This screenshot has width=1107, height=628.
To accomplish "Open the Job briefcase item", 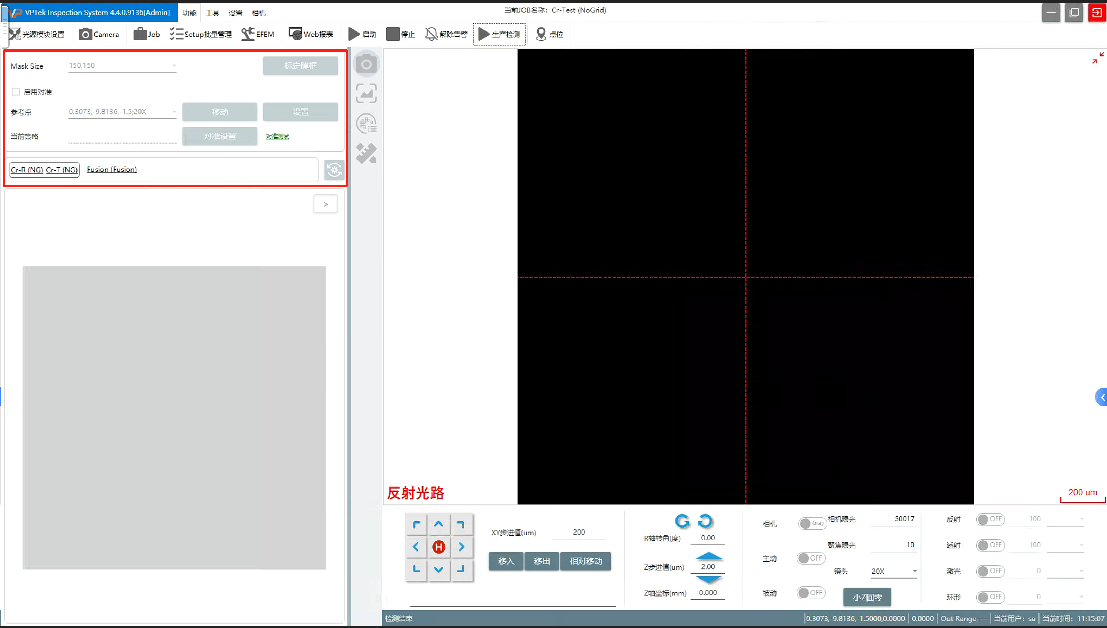I will [x=147, y=34].
